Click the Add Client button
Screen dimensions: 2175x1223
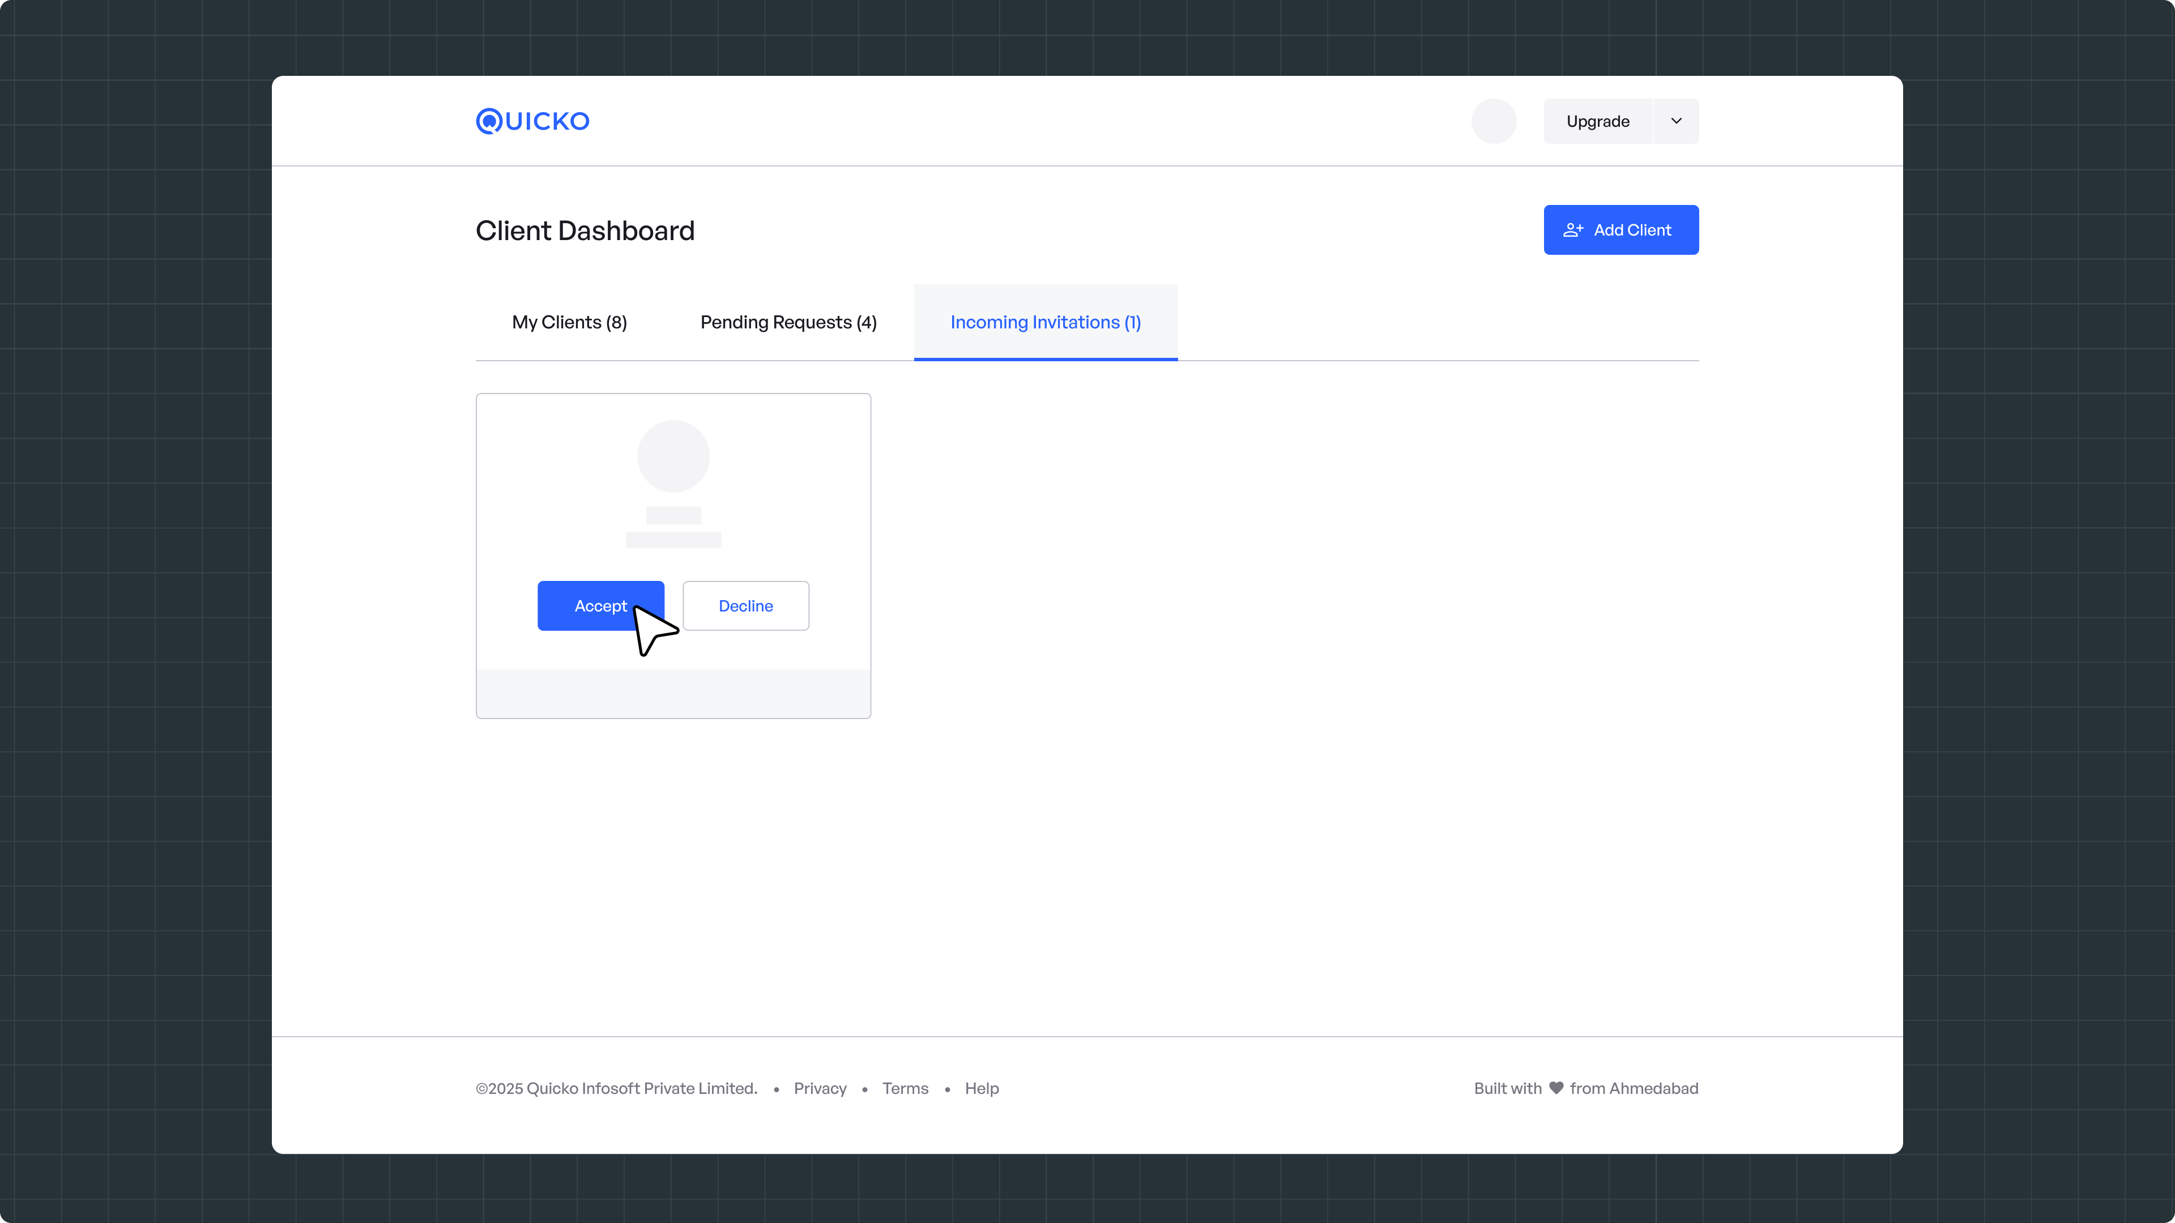pos(1621,229)
